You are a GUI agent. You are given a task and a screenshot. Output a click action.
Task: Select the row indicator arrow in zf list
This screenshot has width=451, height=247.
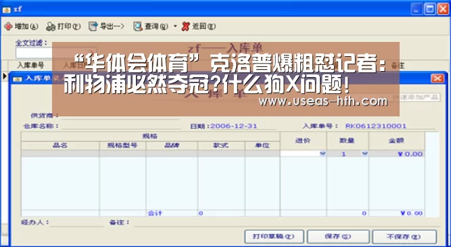(5, 76)
